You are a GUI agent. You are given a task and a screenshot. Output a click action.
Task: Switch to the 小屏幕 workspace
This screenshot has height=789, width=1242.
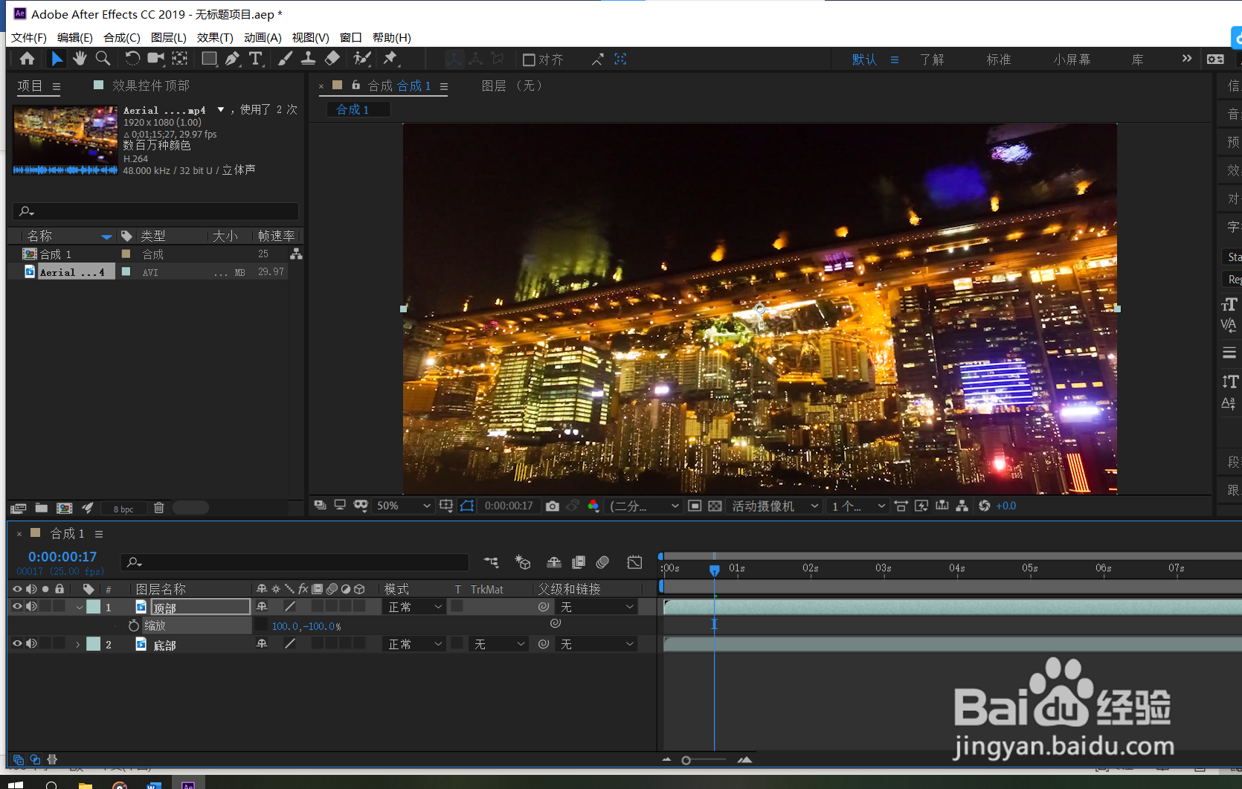pos(1072,59)
